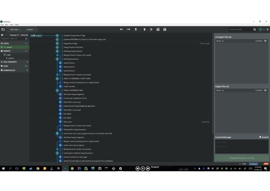Click the GitKraken taskbar icon
The height and width of the screenshot is (191, 270).
[65, 169]
